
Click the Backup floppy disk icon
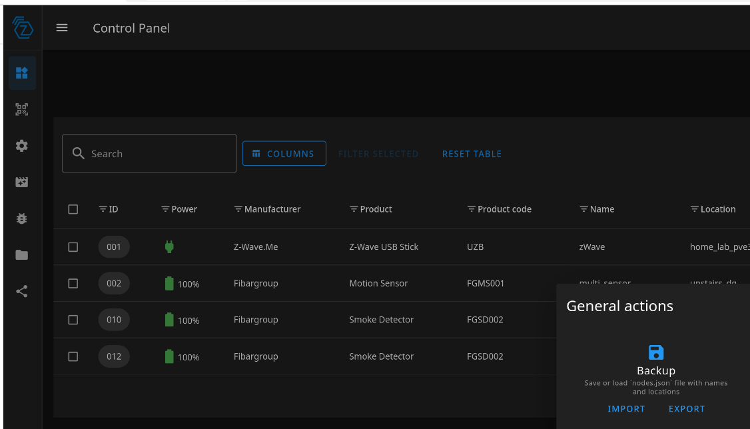pyautogui.click(x=656, y=352)
